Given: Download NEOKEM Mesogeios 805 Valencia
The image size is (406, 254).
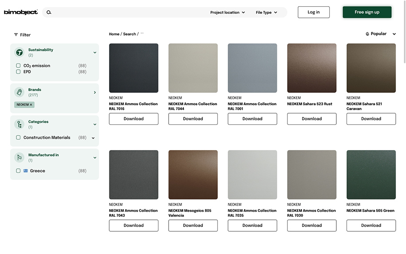Looking at the screenshot, I should coord(193,226).
